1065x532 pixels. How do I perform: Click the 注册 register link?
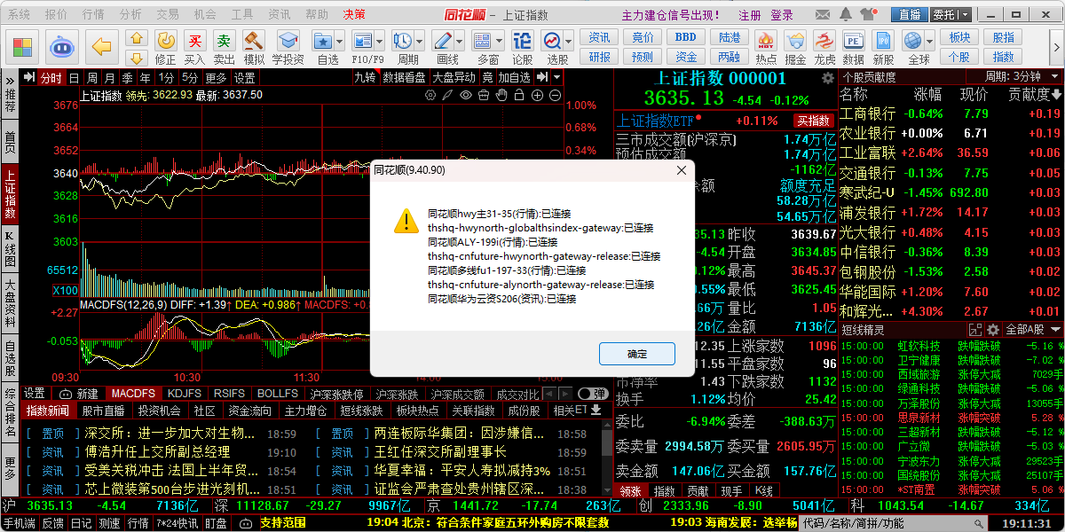click(750, 15)
